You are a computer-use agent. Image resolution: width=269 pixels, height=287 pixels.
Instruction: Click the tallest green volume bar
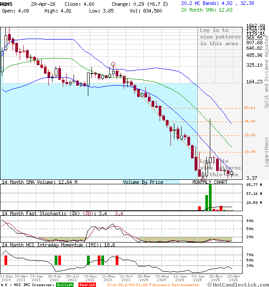[x=210, y=197]
